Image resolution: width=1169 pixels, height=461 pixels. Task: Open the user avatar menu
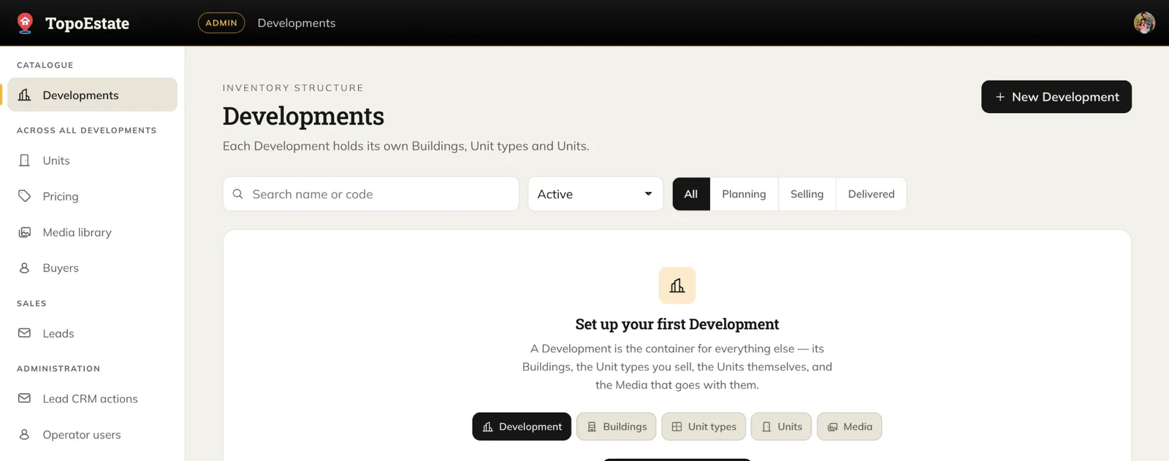click(x=1144, y=23)
